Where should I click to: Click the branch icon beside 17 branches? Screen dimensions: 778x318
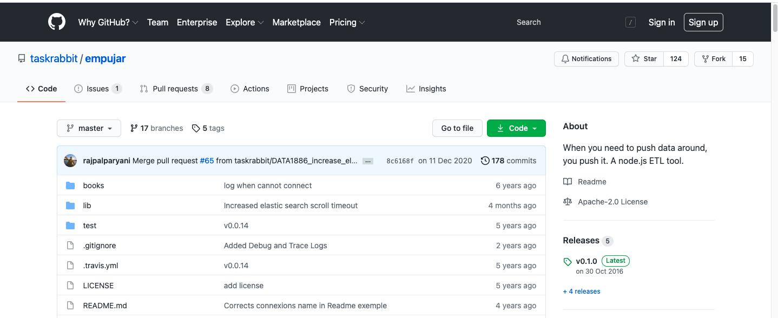134,128
